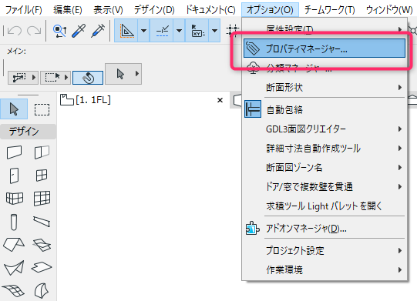Viewport: 417px width, 301px height.
Task: Select the Window tool
Action: [x=42, y=176]
